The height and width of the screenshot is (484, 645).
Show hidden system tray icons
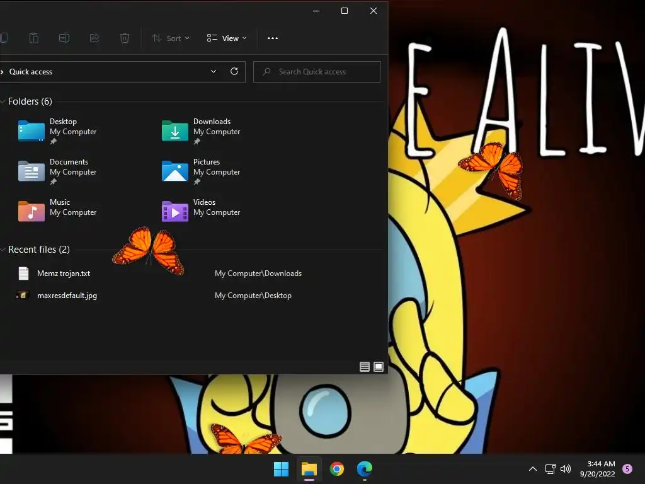click(533, 469)
